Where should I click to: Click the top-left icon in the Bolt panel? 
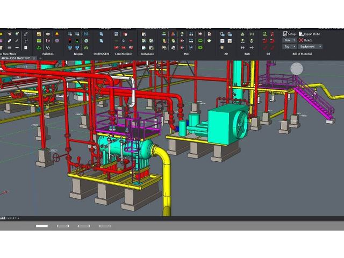tap(243, 34)
